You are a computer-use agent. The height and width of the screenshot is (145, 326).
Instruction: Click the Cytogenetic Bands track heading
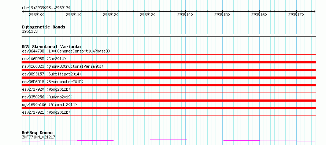tap(44, 27)
